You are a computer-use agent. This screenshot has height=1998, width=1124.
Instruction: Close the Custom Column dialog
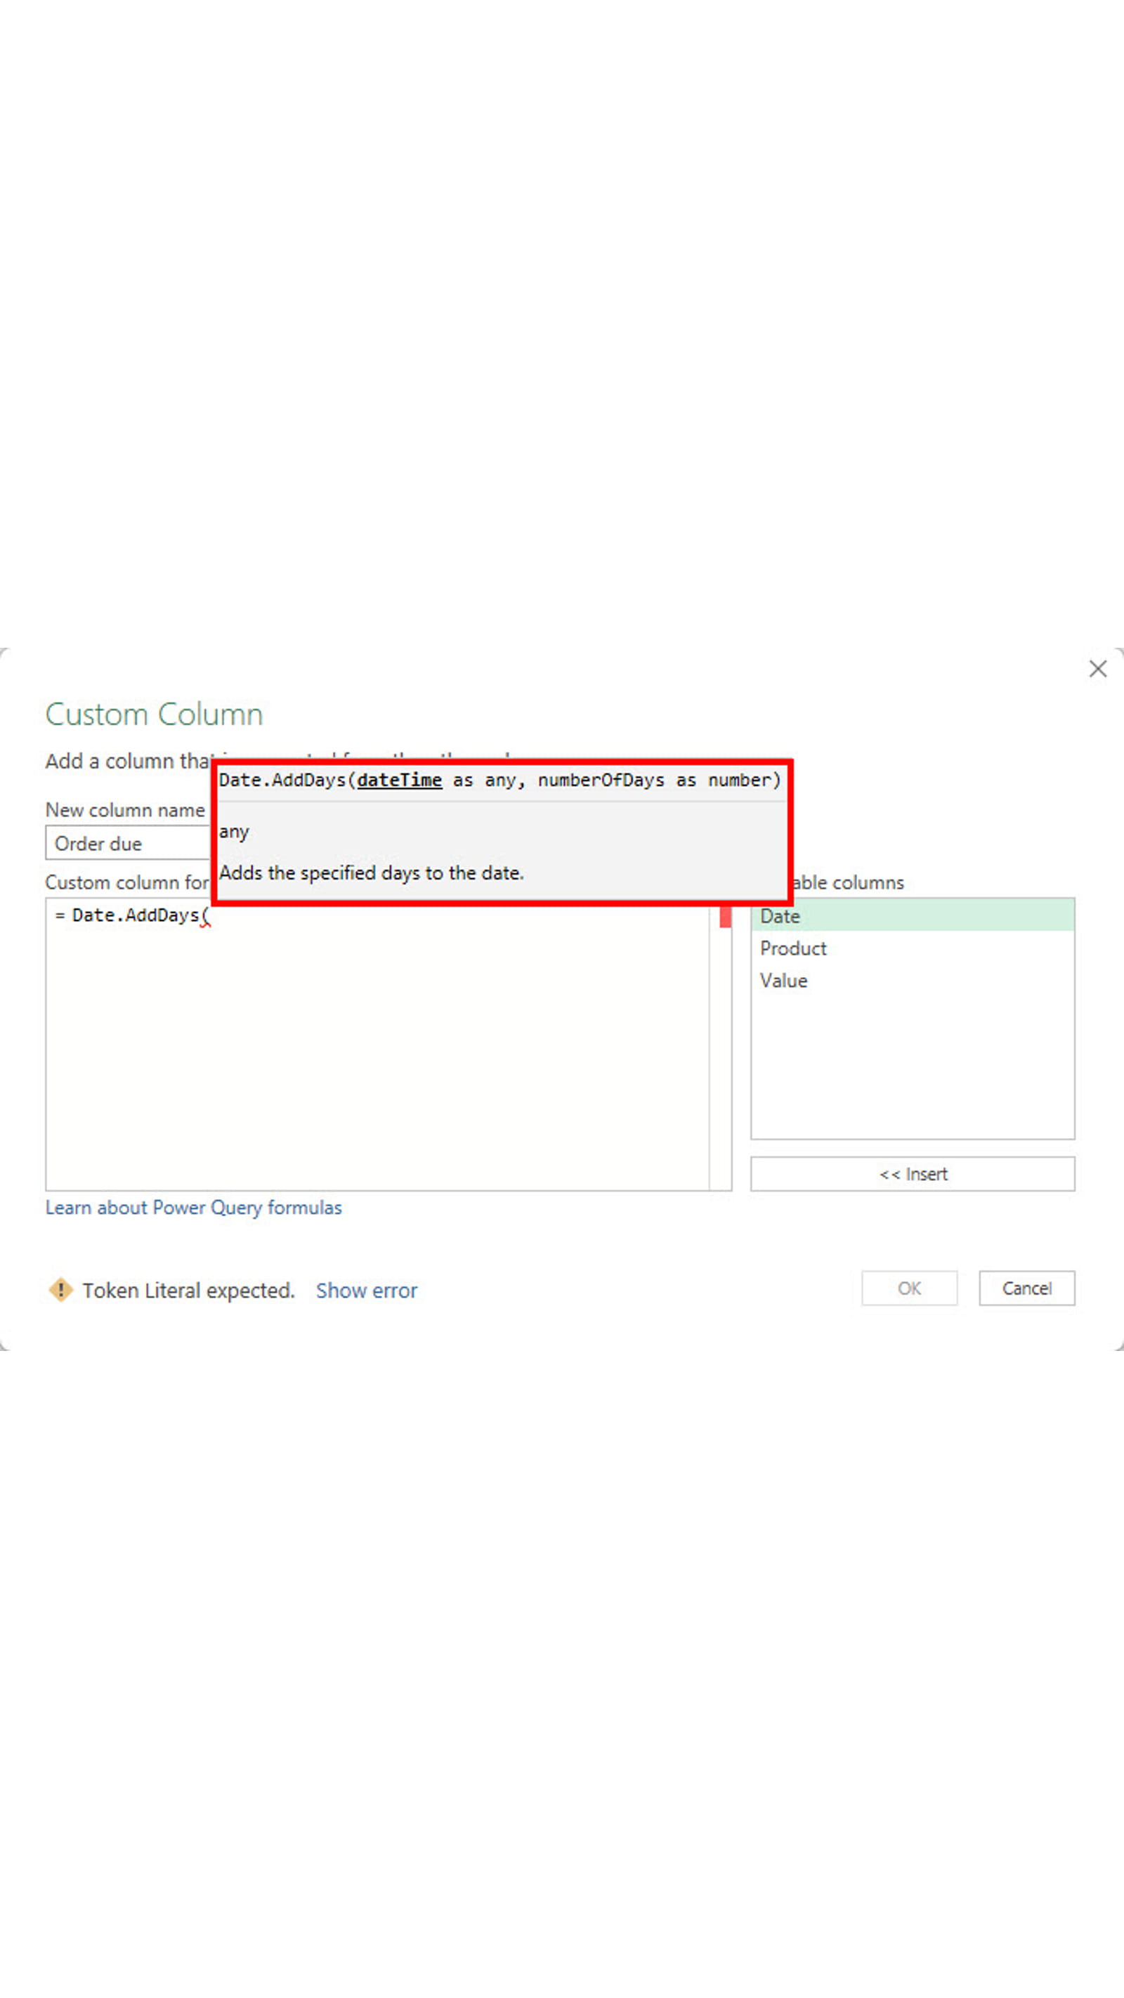(1097, 669)
